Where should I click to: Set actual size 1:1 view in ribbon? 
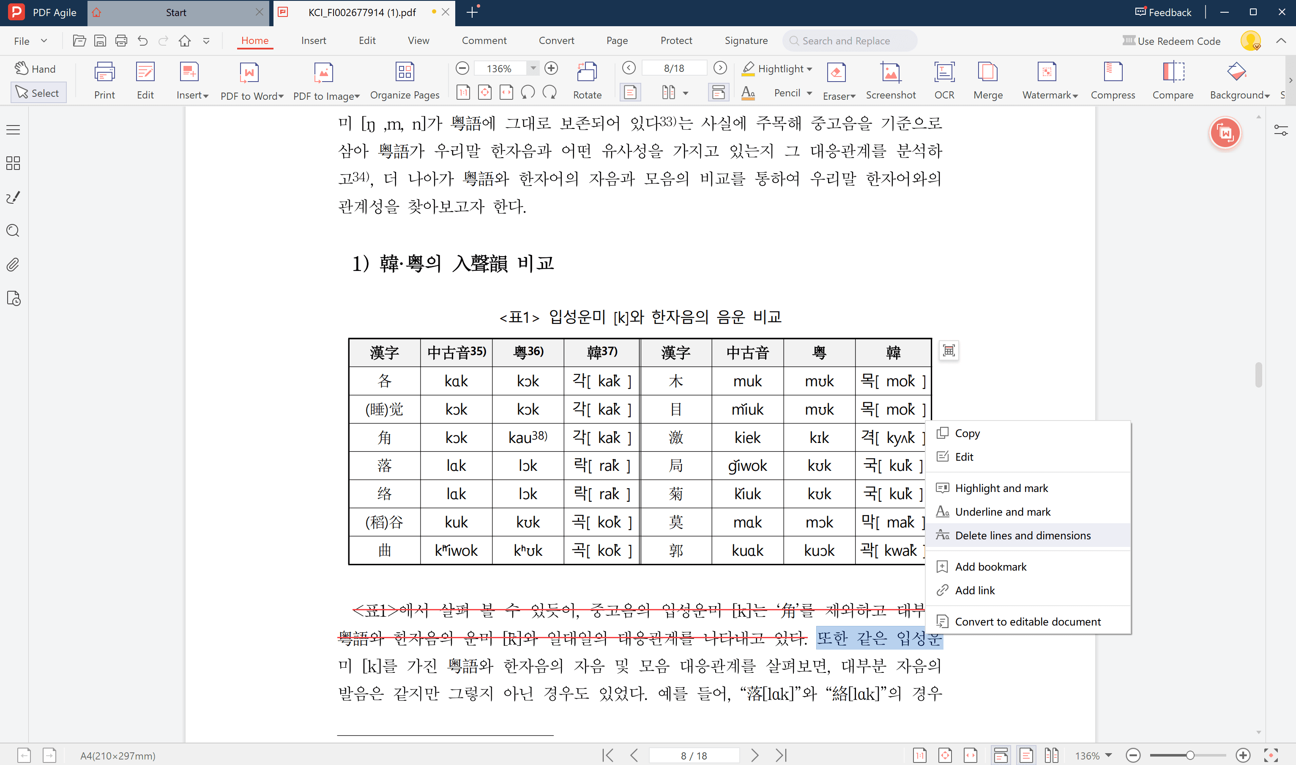[x=463, y=92]
